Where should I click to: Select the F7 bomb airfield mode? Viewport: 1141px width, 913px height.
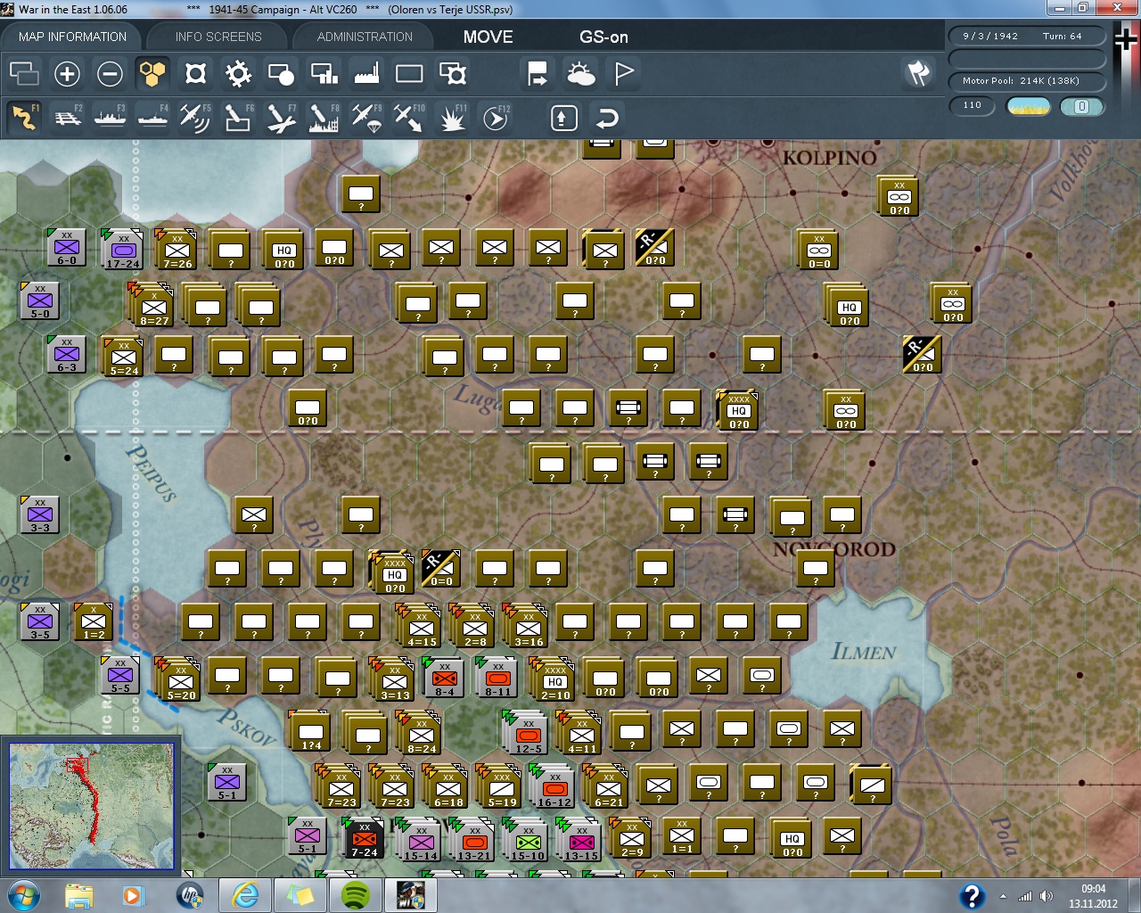click(281, 118)
